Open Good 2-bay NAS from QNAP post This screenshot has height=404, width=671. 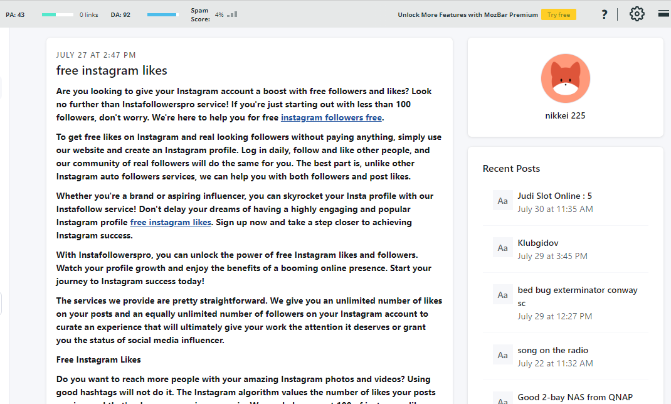[574, 397]
